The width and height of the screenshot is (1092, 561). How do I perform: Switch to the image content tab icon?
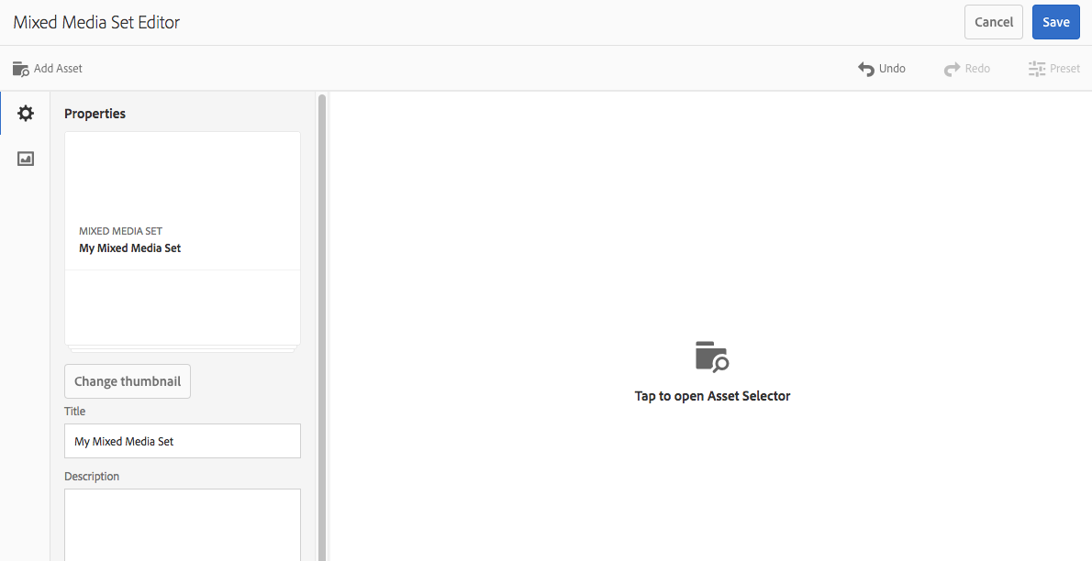coord(26,159)
